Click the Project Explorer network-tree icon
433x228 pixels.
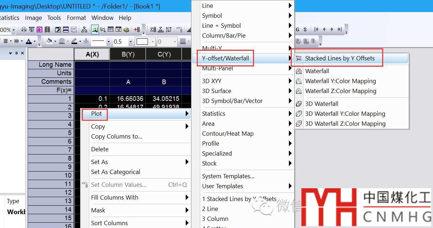point(84,29)
